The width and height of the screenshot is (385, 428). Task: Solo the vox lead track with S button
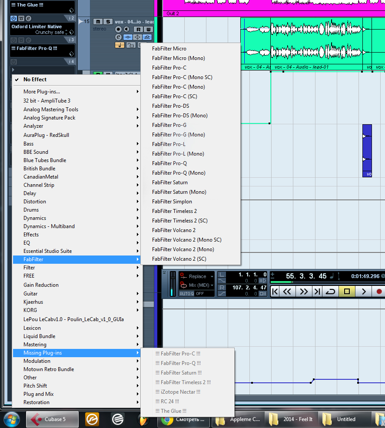pyautogui.click(x=108, y=22)
